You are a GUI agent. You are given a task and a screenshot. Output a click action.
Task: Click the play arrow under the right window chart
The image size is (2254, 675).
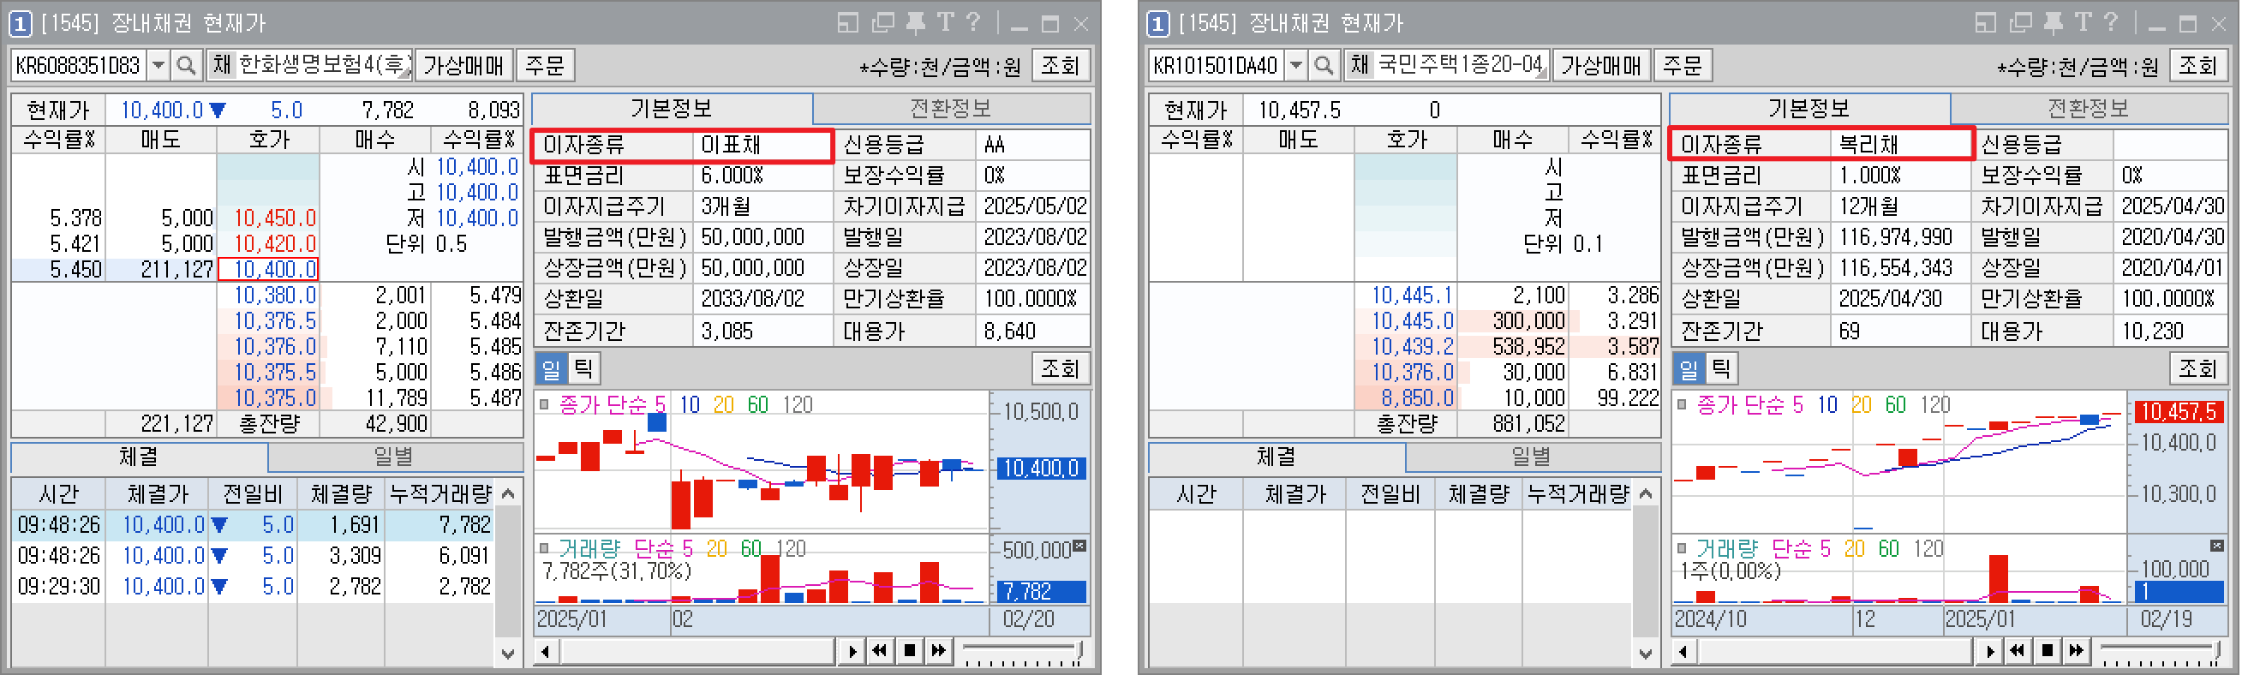point(1990,650)
